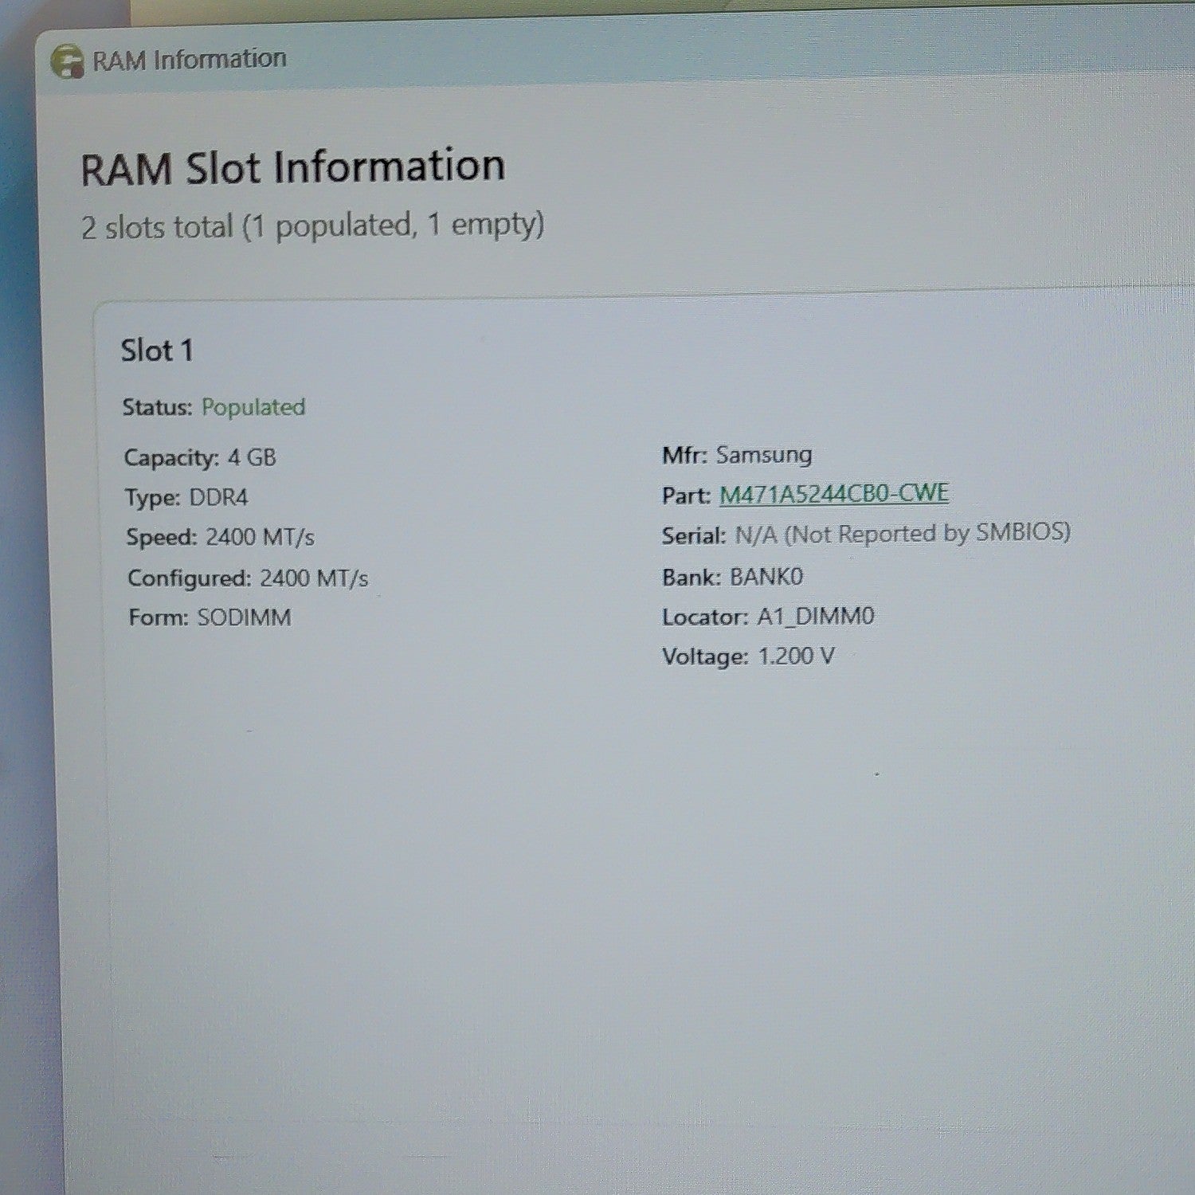Click the RAM Slot Information heading
Image resolution: width=1195 pixels, height=1195 pixels.
coord(293,167)
